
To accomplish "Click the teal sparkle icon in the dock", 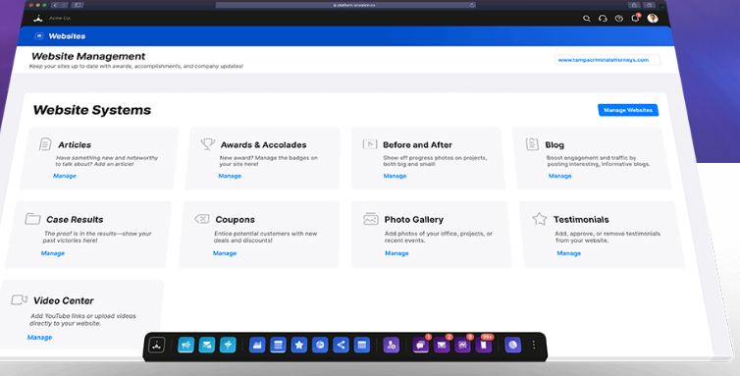I will pyautogui.click(x=228, y=346).
